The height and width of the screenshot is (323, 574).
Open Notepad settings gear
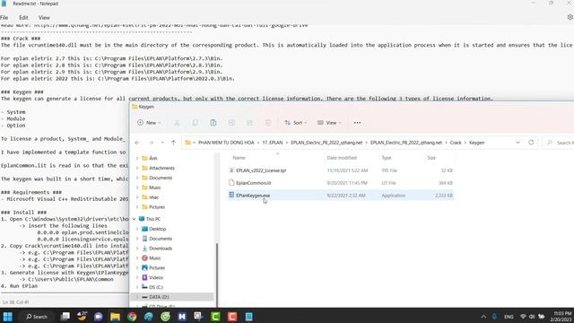tap(570, 17)
